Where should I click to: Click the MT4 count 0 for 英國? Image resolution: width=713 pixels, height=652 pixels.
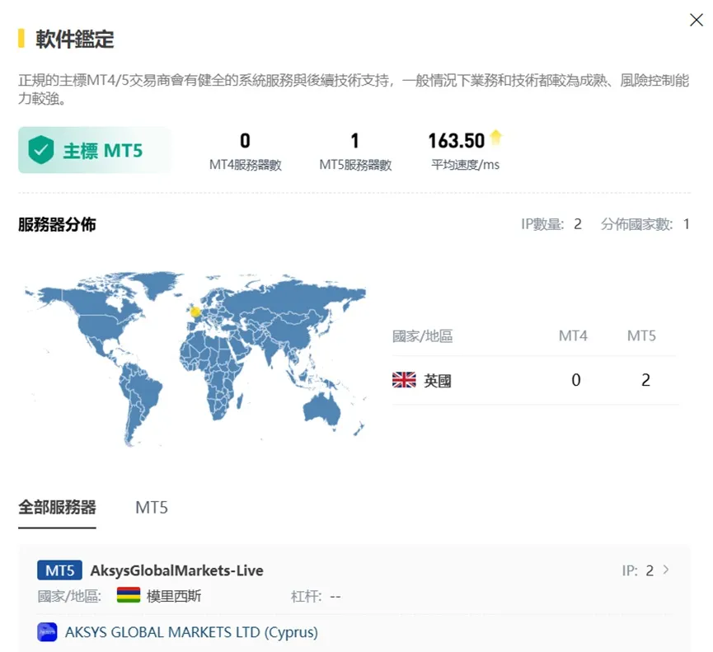tap(575, 380)
